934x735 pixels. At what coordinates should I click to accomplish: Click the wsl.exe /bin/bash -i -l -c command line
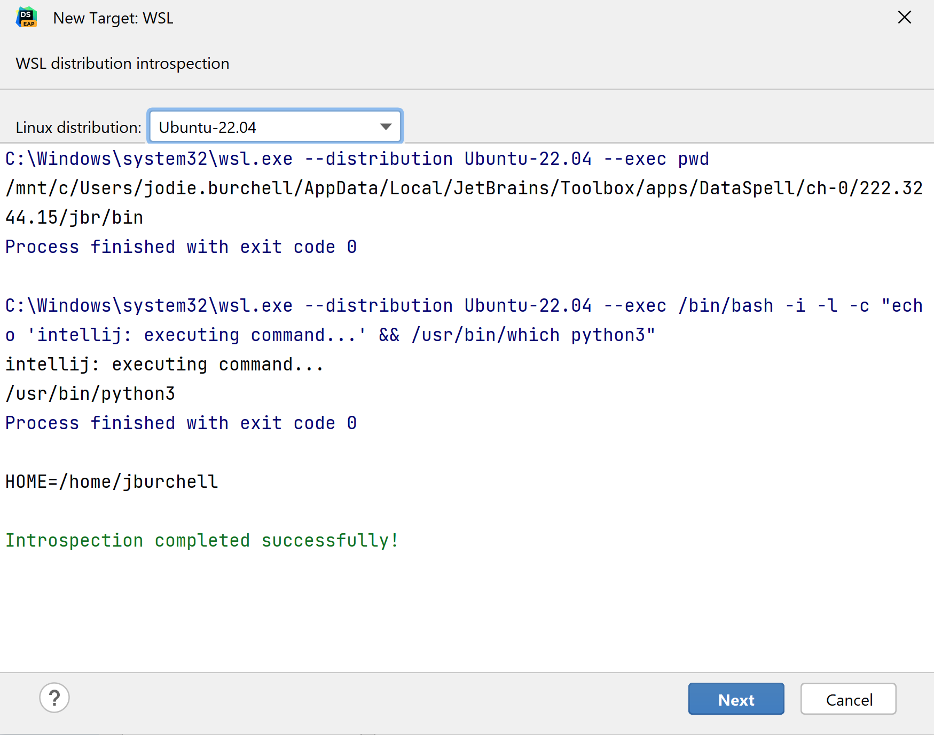464,306
